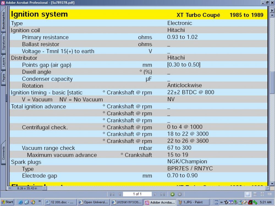Expand hidden Quick Launch icons chevron

40,201
